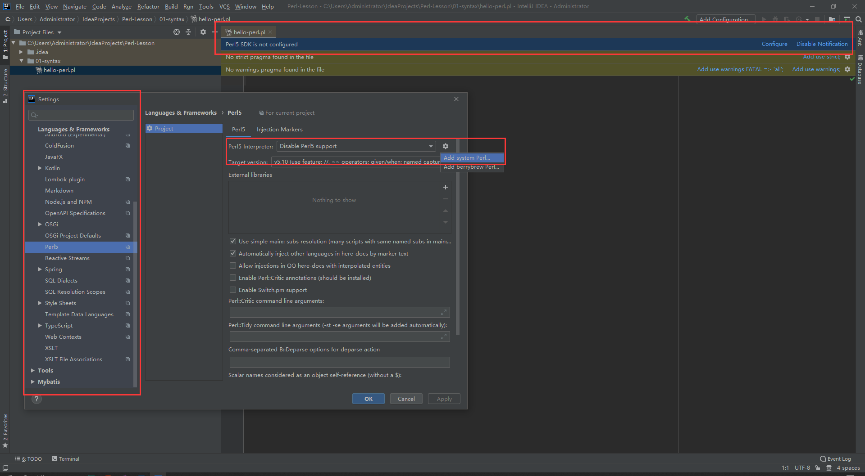Open gear options for strict pragma notification
The image size is (865, 476).
pos(847,57)
